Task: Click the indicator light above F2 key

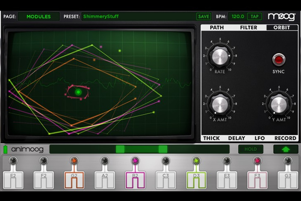Action: [x=44, y=160]
